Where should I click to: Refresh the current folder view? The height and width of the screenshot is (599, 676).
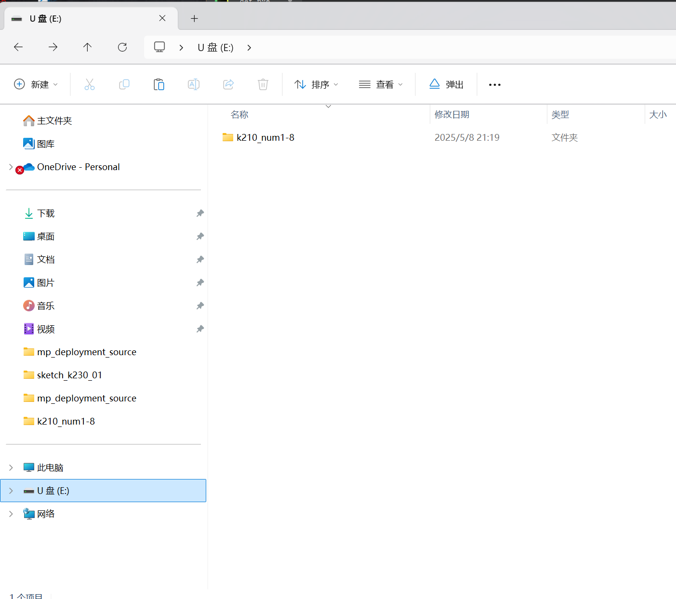point(122,47)
